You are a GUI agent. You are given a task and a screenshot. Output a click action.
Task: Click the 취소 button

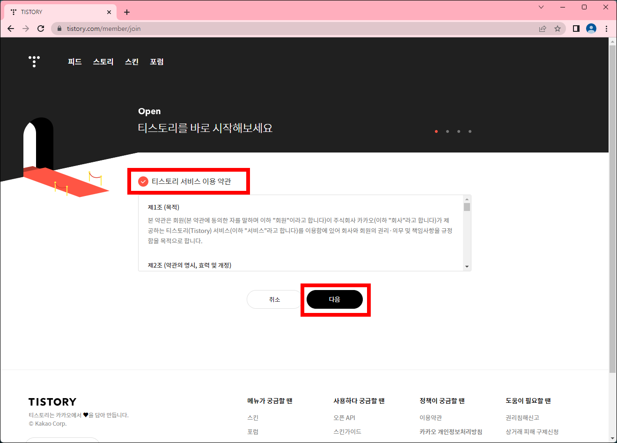(274, 299)
